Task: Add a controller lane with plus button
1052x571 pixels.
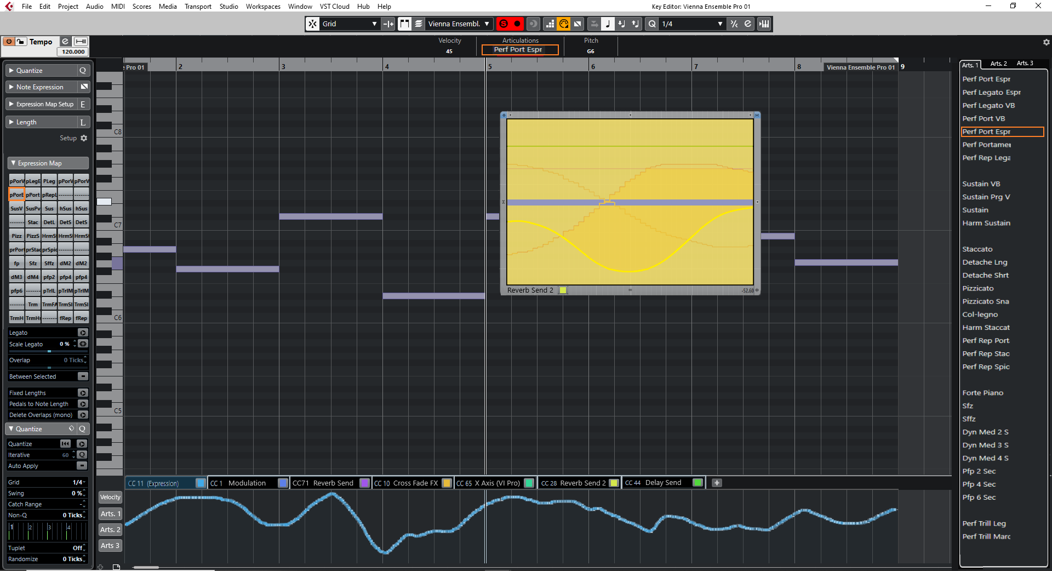Action: (x=717, y=483)
